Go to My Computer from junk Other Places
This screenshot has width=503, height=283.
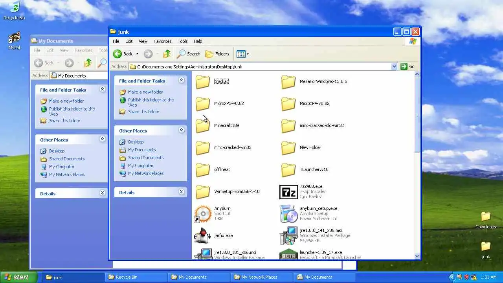(140, 165)
